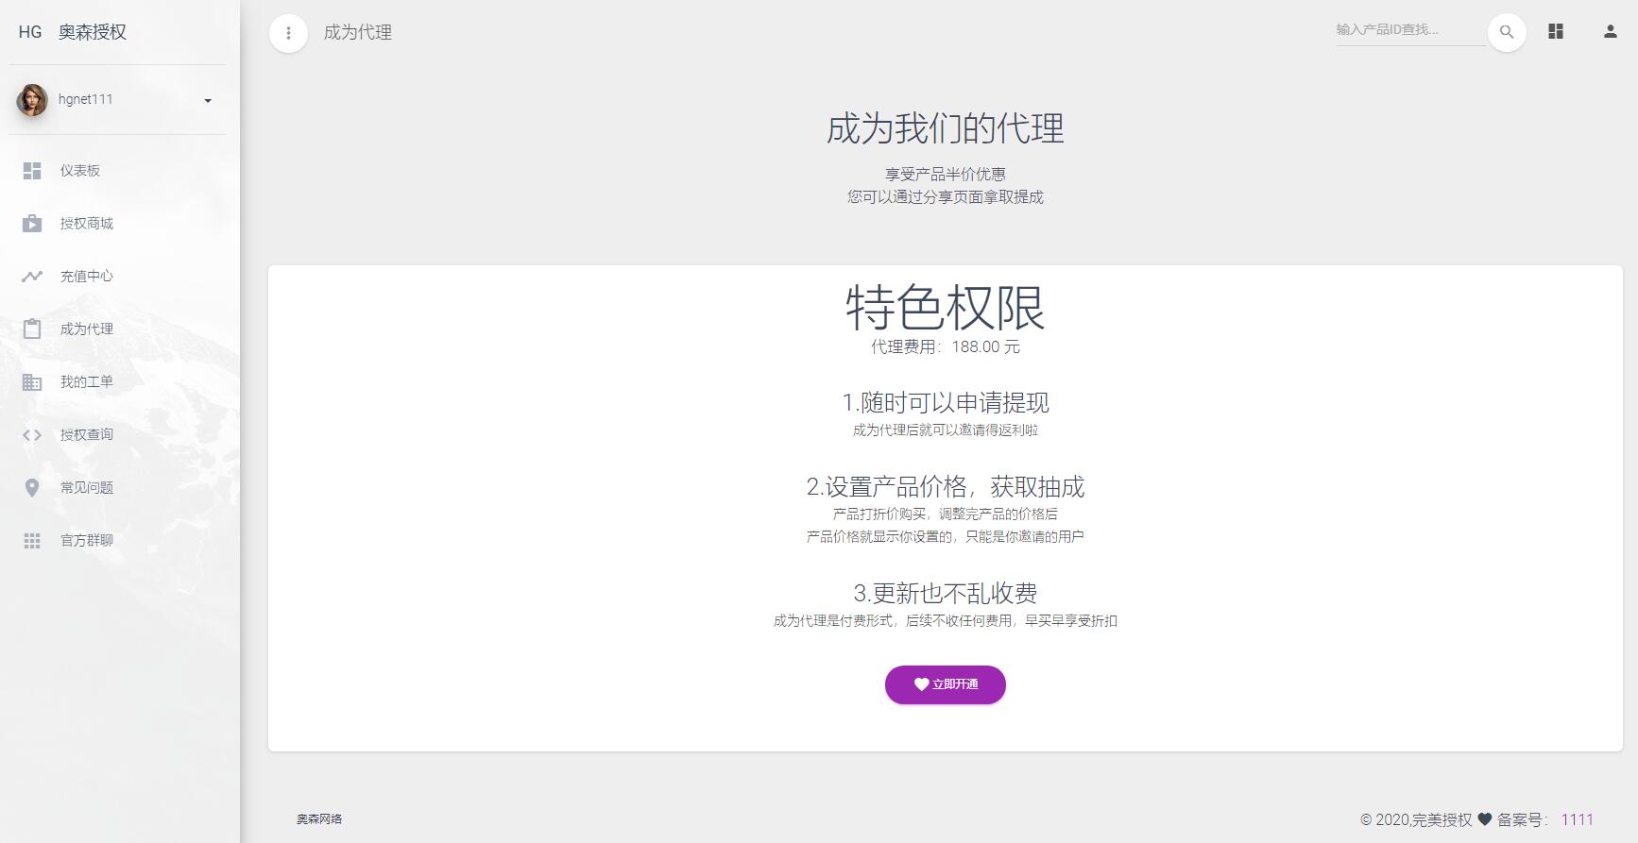Click the 1111 备案号 link
This screenshot has width=1638, height=843.
pyautogui.click(x=1577, y=819)
